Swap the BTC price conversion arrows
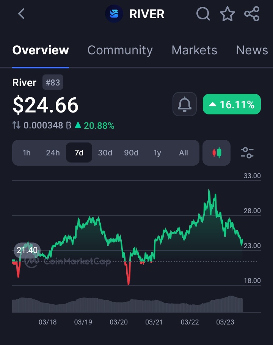The image size is (273, 345). [16, 125]
